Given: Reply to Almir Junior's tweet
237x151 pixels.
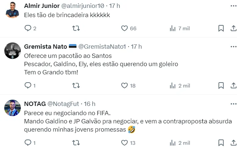Looking at the screenshot, I should (28, 29).
